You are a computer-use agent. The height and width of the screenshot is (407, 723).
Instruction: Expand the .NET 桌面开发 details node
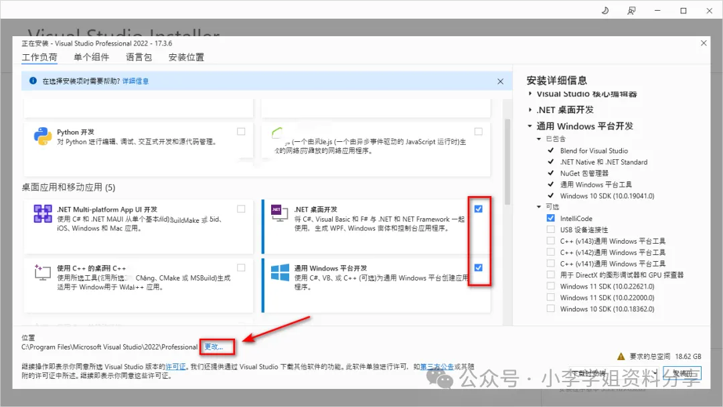[530, 110]
